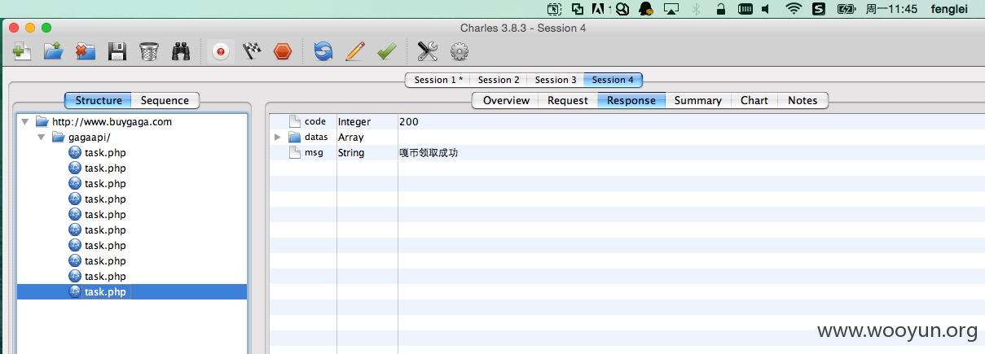This screenshot has width=985, height=354.
Task: Open the Summary tab
Action: pos(698,100)
